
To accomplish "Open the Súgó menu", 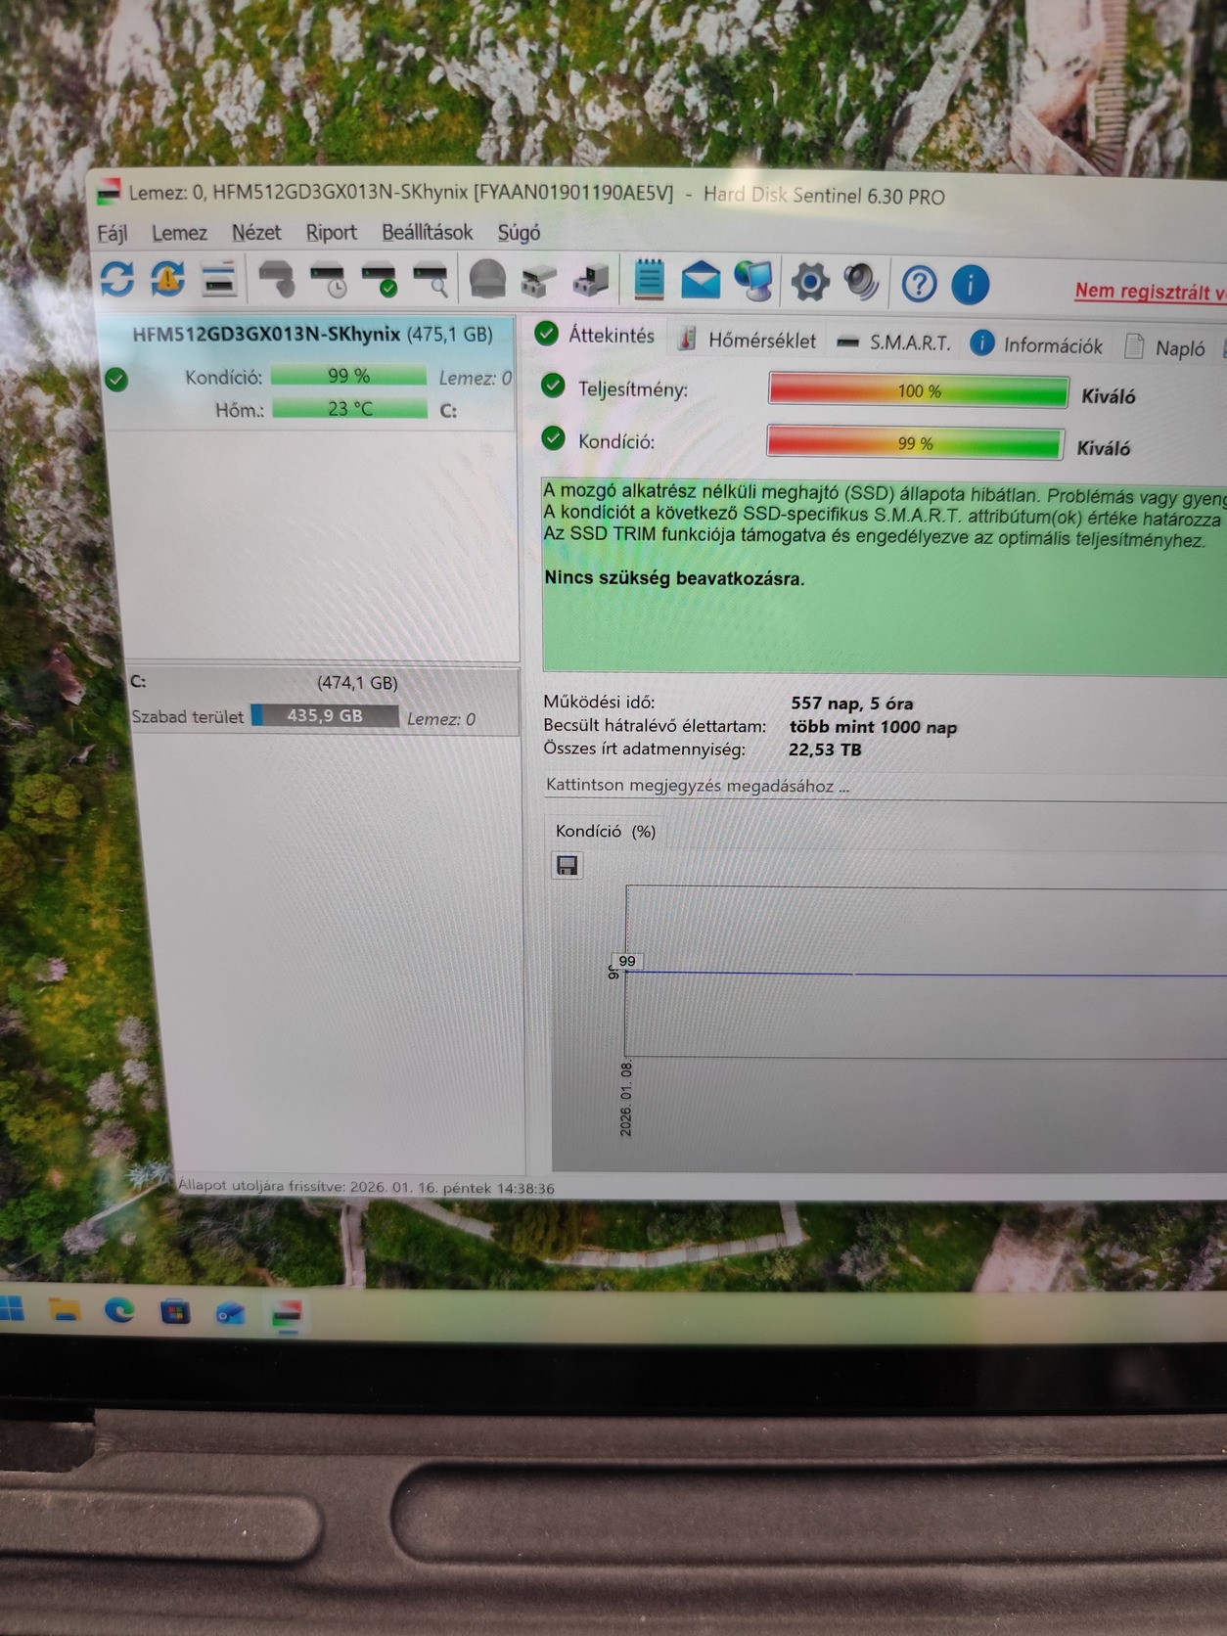I will point(519,233).
